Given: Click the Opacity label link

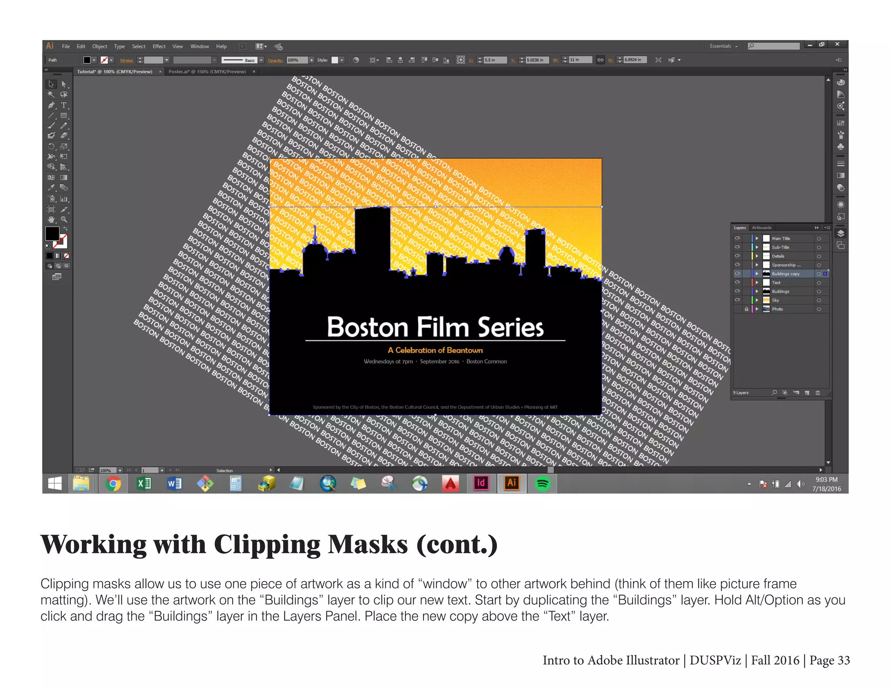Looking at the screenshot, I should point(275,60).
